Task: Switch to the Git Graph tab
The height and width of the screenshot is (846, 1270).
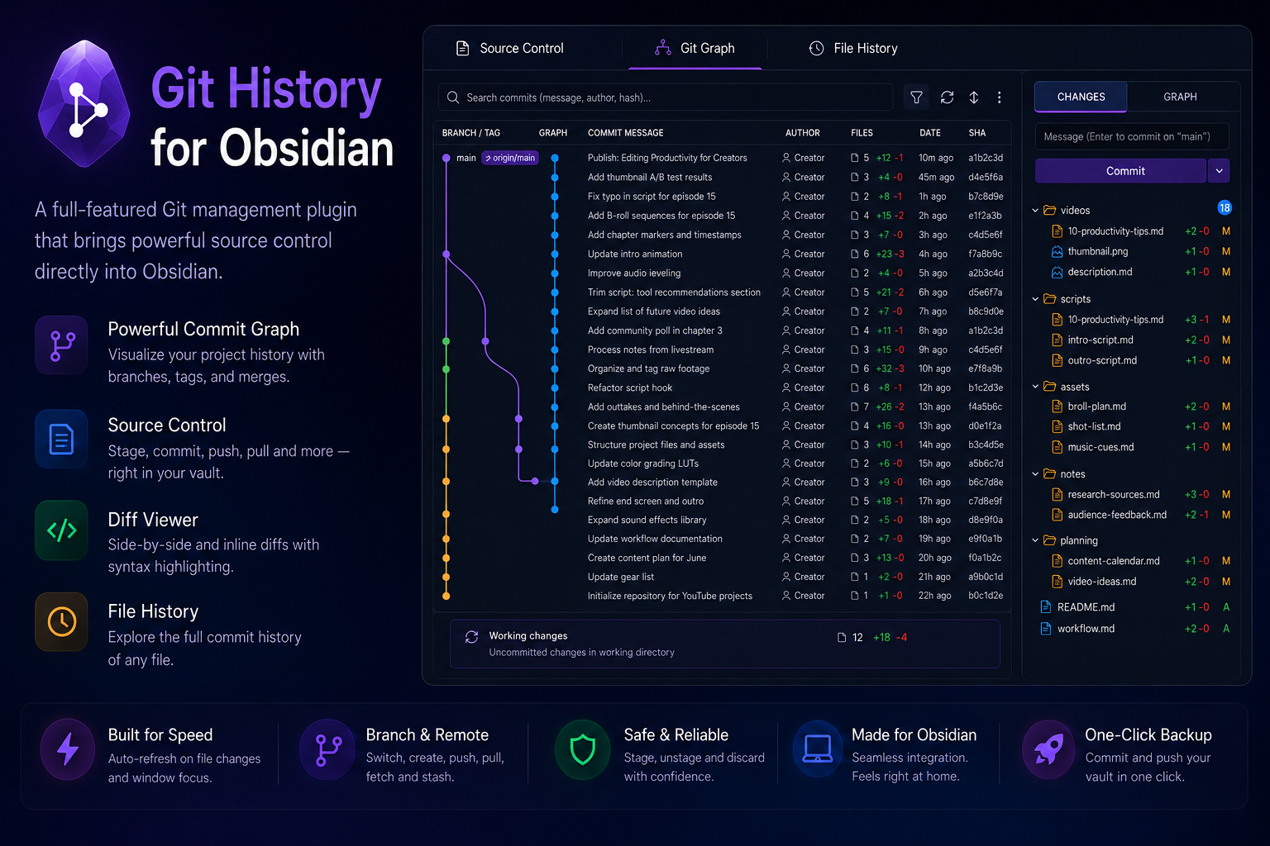Action: coord(695,49)
